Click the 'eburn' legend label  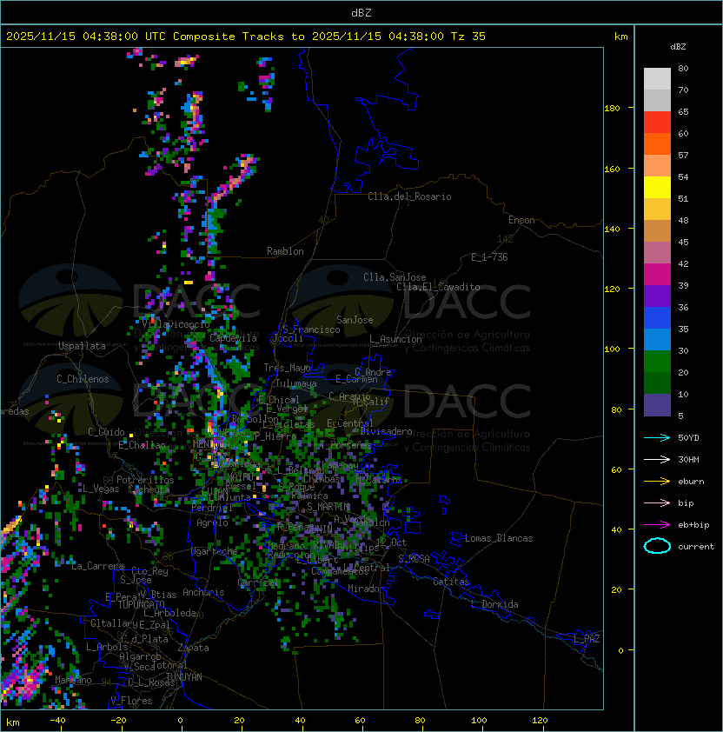click(691, 482)
